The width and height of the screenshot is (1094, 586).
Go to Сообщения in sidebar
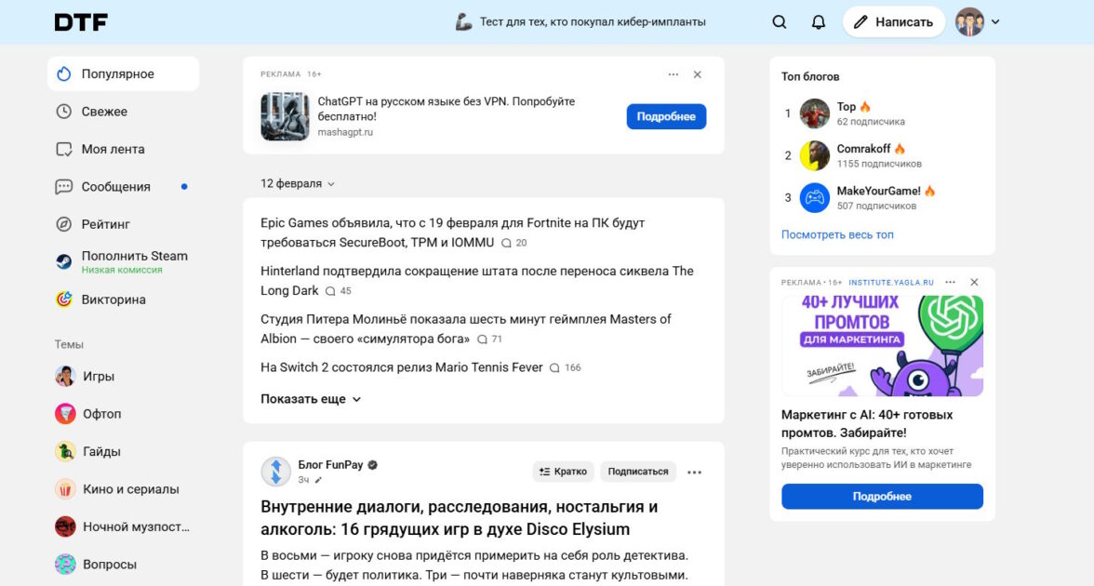(115, 187)
